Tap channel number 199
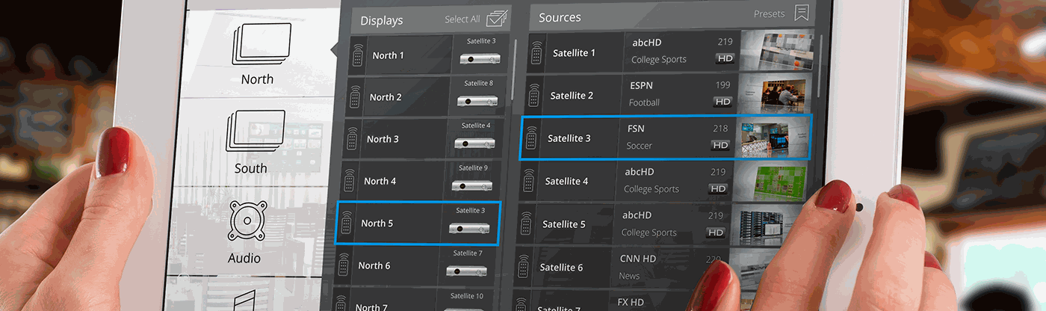Image resolution: width=1046 pixels, height=311 pixels. click(723, 85)
